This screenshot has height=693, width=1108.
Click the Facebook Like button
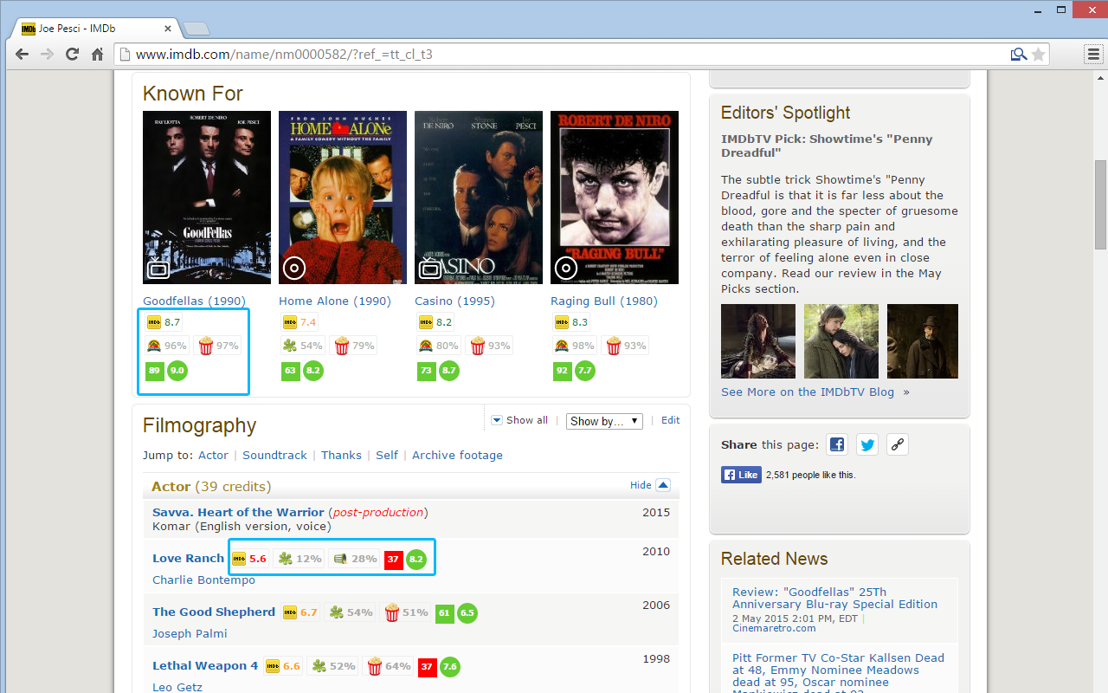click(x=741, y=475)
